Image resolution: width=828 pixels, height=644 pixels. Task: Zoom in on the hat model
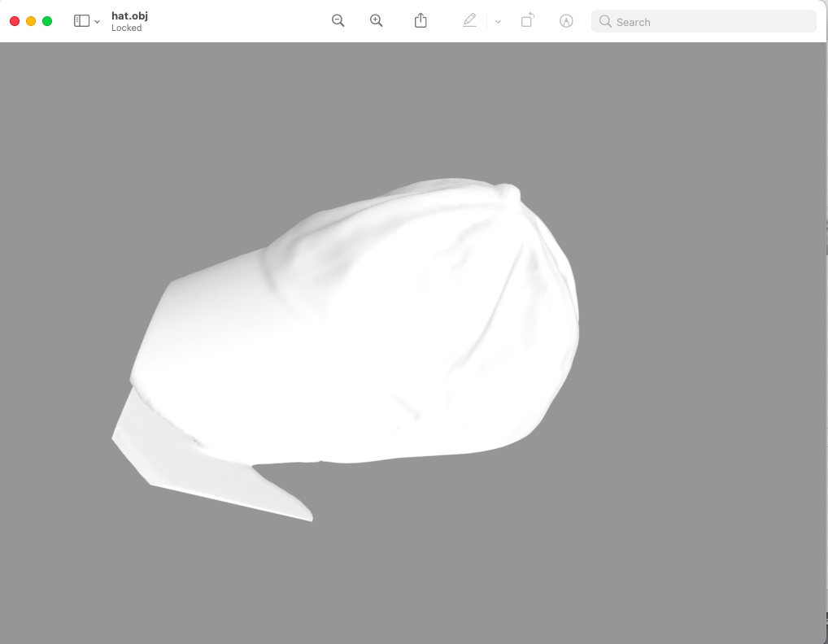click(x=376, y=20)
